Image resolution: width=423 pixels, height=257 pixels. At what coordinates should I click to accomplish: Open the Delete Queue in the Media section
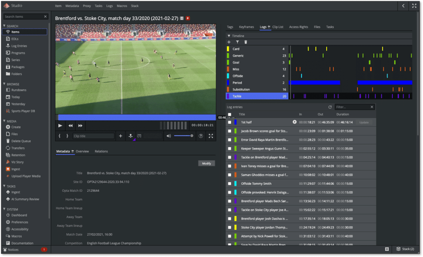tap(20, 141)
